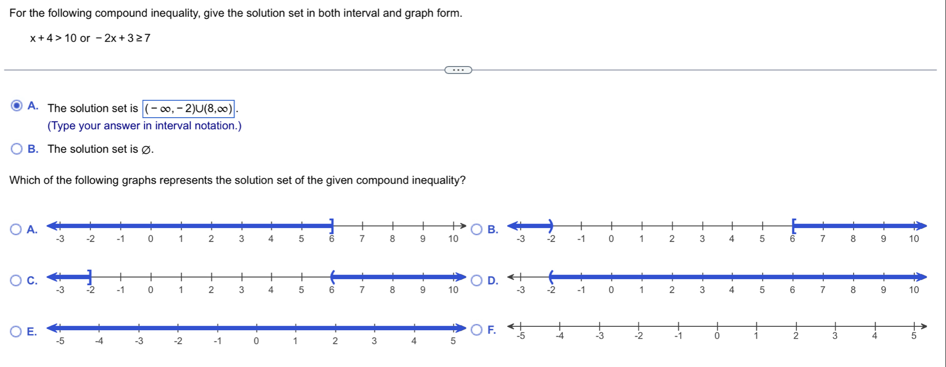Image resolution: width=946 pixels, height=367 pixels.
Task: Click the bracket at -2 on graph C
Action: [89, 277]
